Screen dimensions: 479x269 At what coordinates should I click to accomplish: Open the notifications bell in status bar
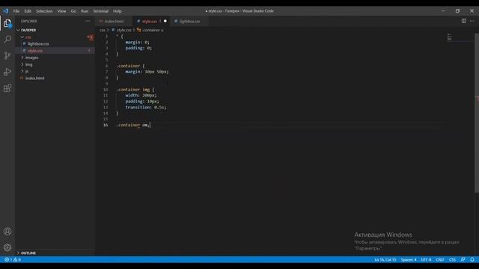[472, 259]
